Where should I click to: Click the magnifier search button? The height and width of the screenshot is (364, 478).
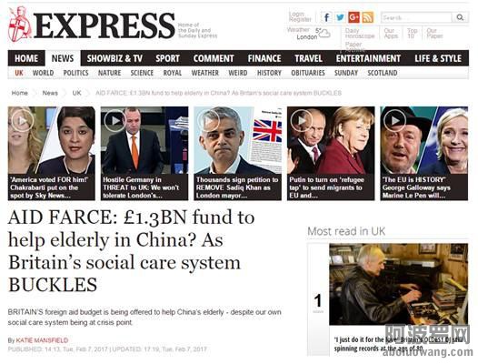[x=460, y=17]
